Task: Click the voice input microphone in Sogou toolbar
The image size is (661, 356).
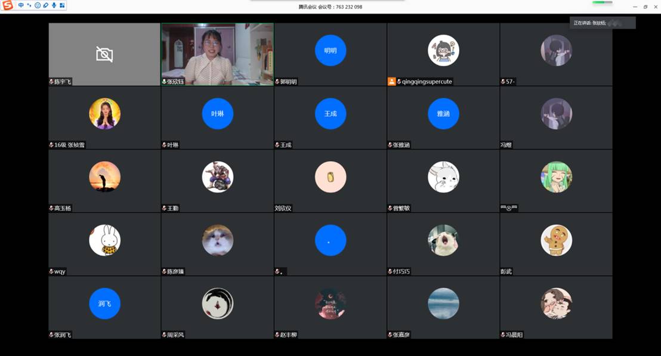Action: (x=54, y=5)
